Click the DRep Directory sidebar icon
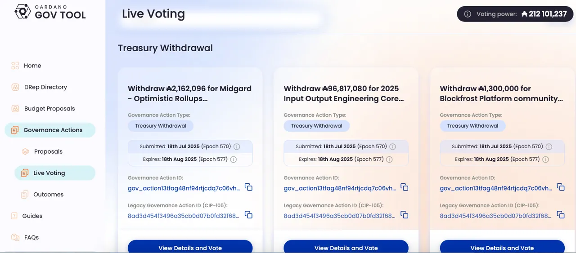 click(x=15, y=87)
